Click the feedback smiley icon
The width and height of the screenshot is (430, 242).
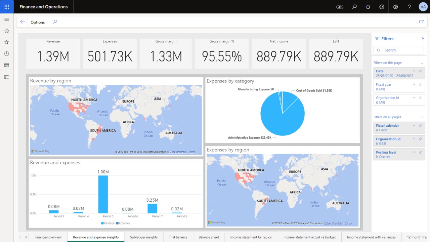[382, 7]
